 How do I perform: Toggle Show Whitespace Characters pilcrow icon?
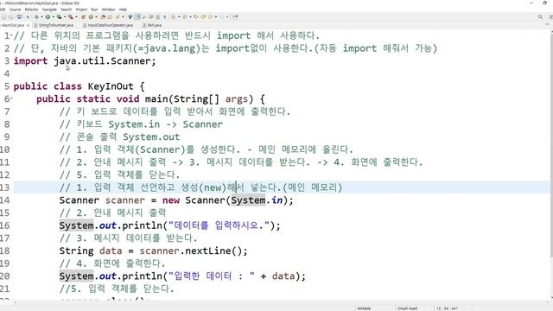click(164, 17)
